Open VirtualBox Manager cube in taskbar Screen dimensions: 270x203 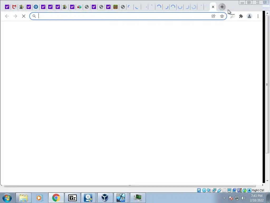[105, 198]
